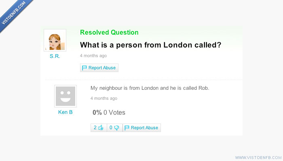Report abuse on Ken B's answer

coord(144,128)
